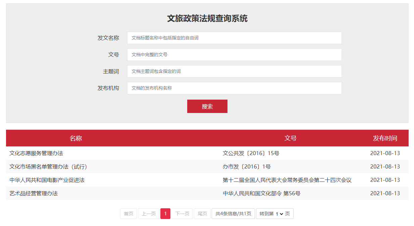Image resolution: width=414 pixels, height=226 pixels.
Task: Focus the 文号 search text box
Action: coord(234,55)
